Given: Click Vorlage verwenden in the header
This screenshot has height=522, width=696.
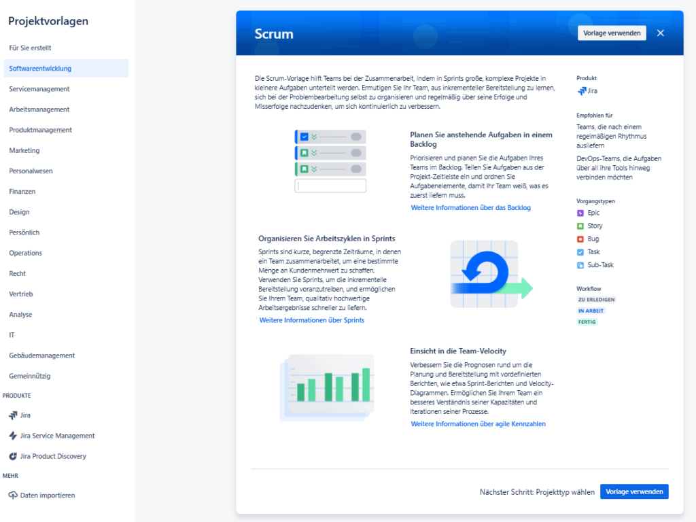Looking at the screenshot, I should (x=611, y=33).
